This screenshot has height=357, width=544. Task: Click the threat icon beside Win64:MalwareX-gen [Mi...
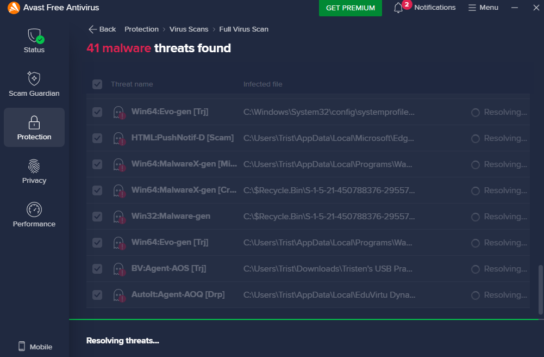(119, 164)
